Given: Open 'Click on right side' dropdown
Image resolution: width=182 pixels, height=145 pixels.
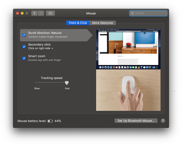Looking at the screenshot, I should 41,48.
